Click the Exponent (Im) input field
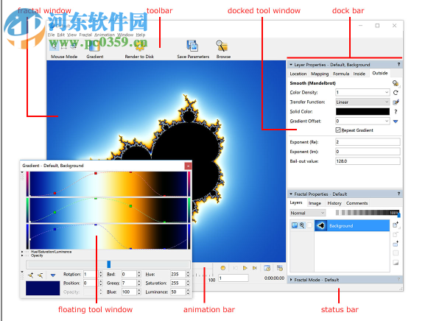This screenshot has width=442, height=321. 368,152
